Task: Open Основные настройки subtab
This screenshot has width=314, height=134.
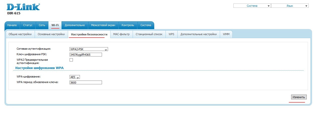Action: tap(51, 34)
